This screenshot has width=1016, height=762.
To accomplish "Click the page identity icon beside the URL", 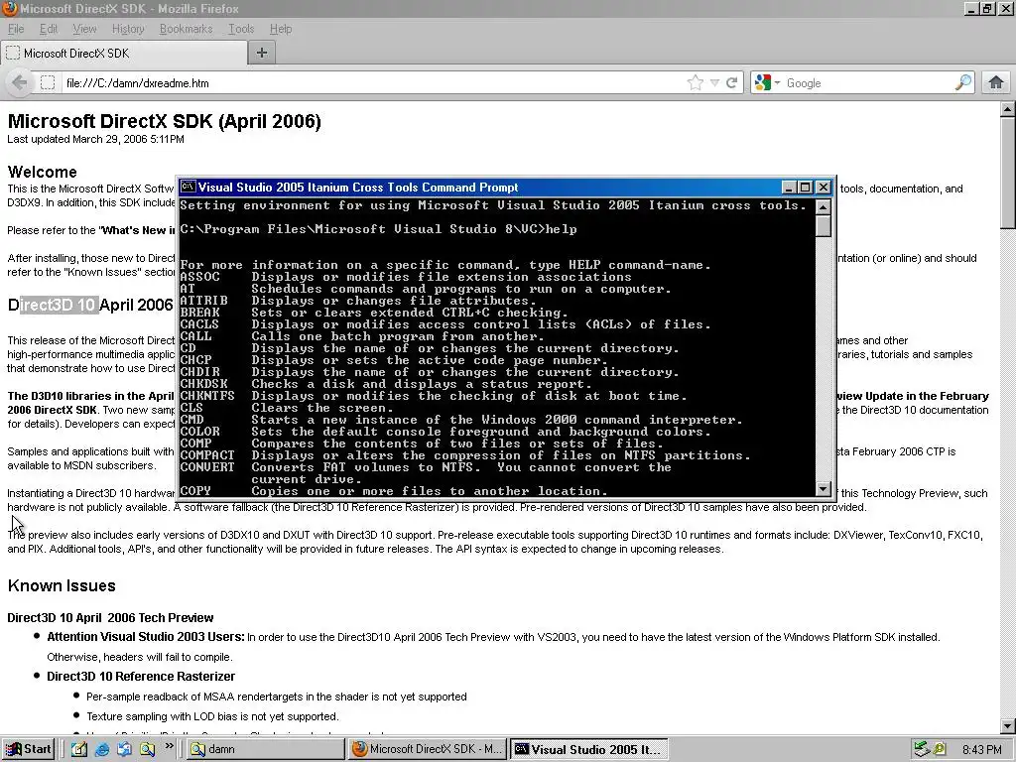I will point(48,83).
